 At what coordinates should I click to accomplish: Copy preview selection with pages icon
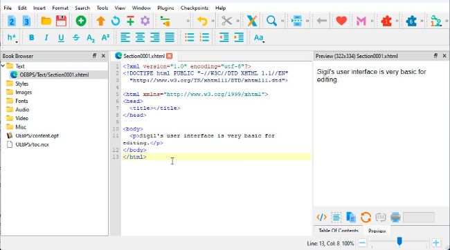tap(351, 218)
